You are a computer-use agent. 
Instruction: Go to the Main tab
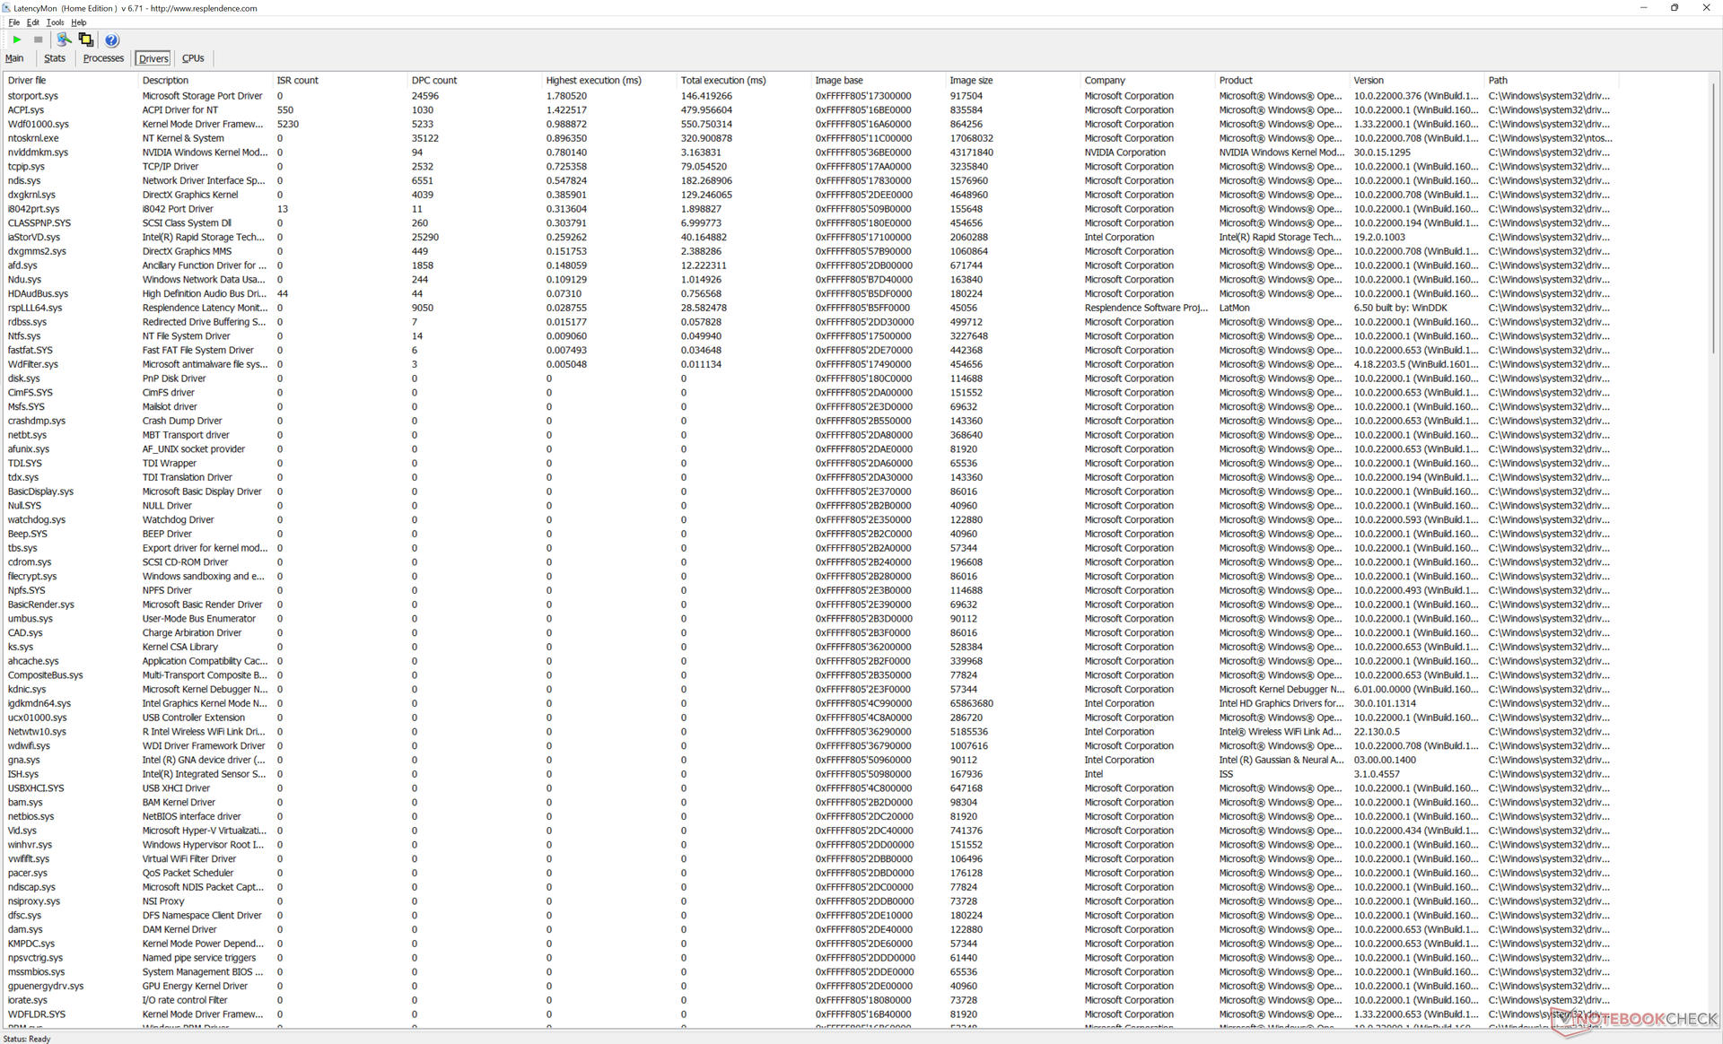(14, 58)
